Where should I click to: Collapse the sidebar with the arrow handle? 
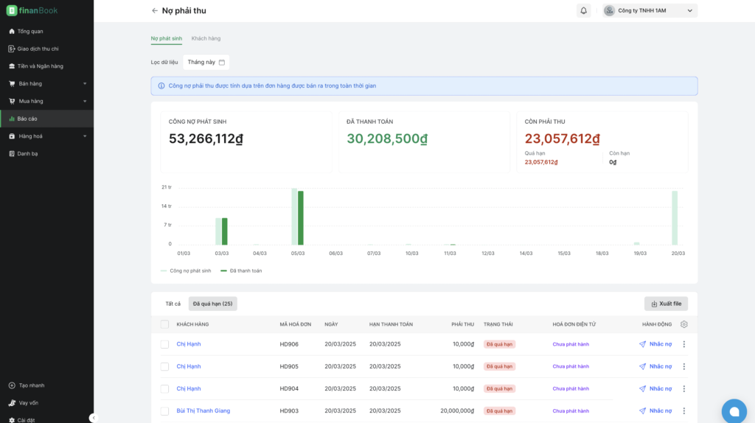click(x=94, y=418)
